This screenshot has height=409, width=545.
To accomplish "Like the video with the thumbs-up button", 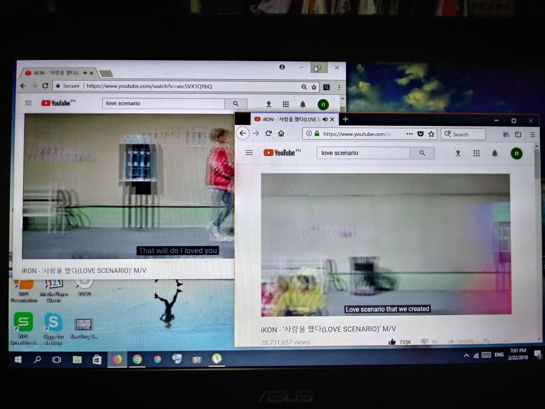I will (392, 342).
